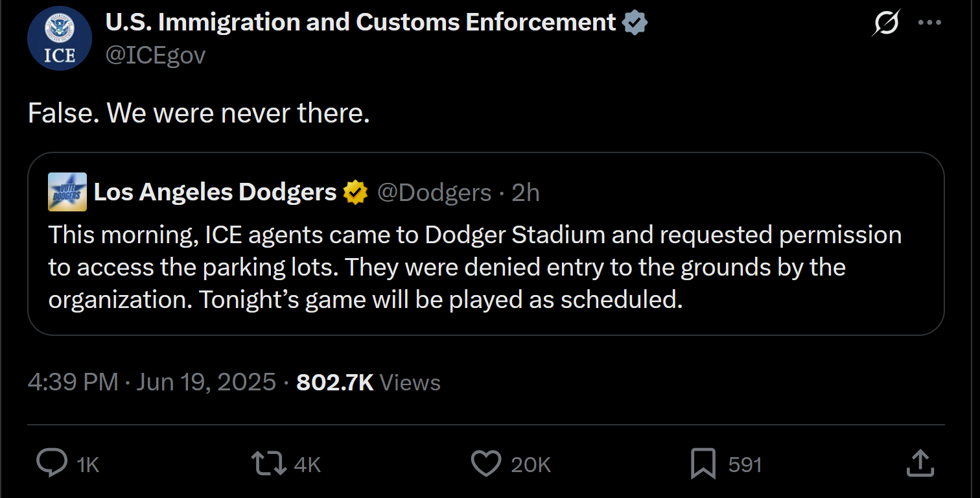Viewport: 980px width, 498px height.
Task: Like the post with the heart icon
Action: 485,464
